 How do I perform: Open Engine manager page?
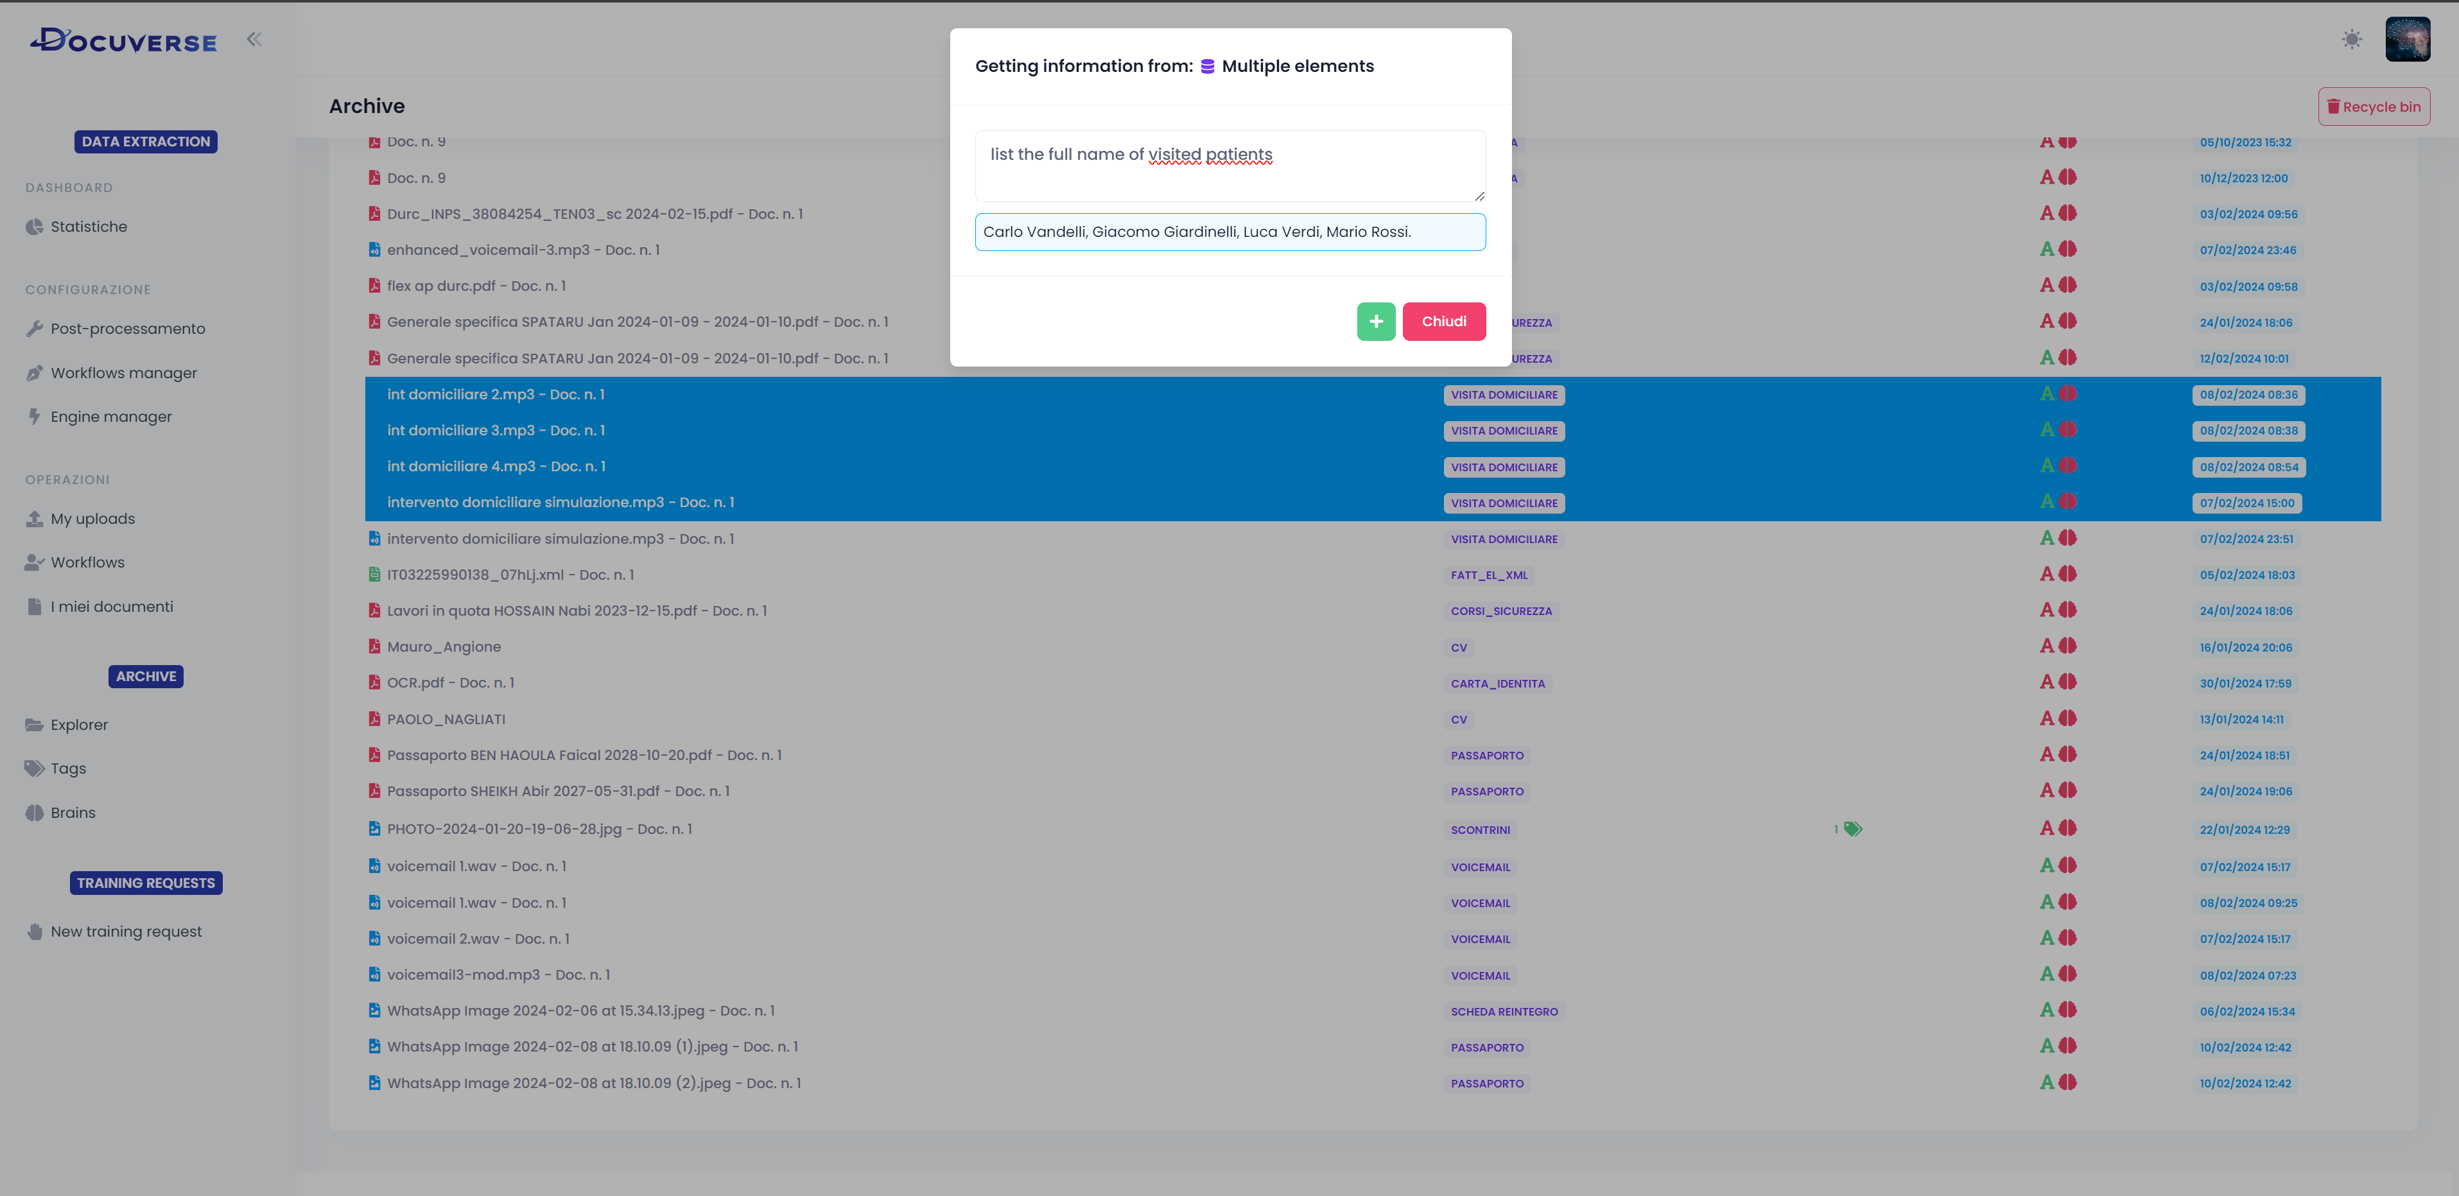[110, 417]
